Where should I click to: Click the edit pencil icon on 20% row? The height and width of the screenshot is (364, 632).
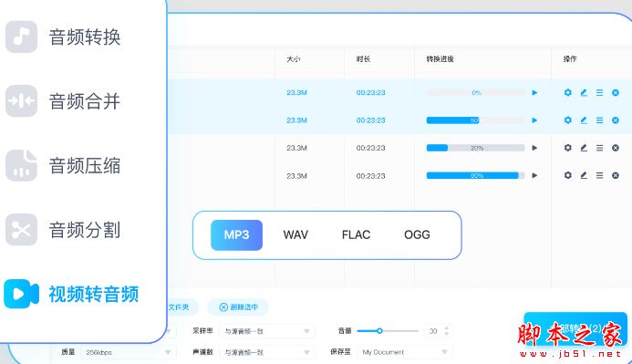click(x=584, y=148)
